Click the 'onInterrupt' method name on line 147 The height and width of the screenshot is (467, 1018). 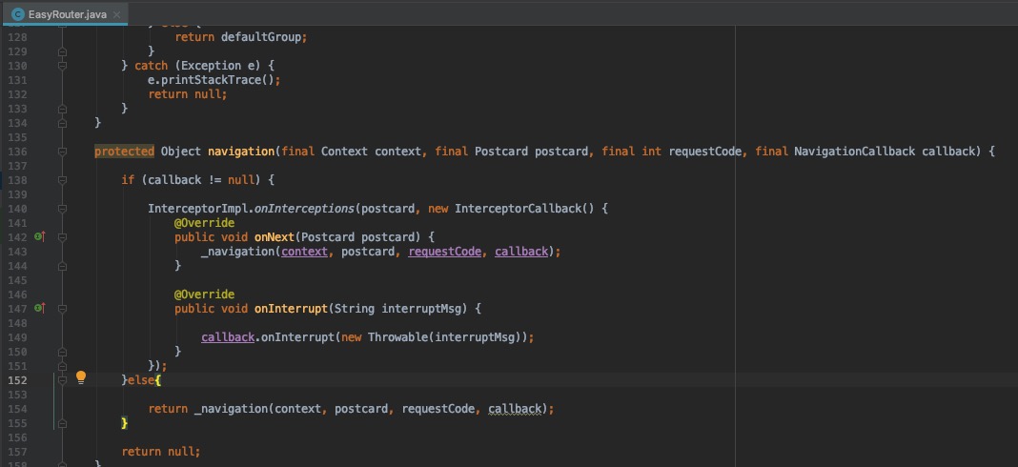point(291,309)
